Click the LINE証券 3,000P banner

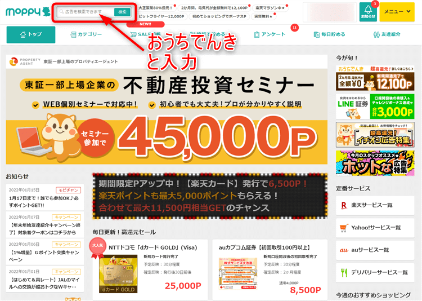point(375,107)
